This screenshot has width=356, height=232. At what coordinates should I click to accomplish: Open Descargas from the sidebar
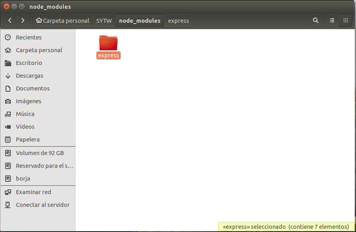(x=29, y=75)
